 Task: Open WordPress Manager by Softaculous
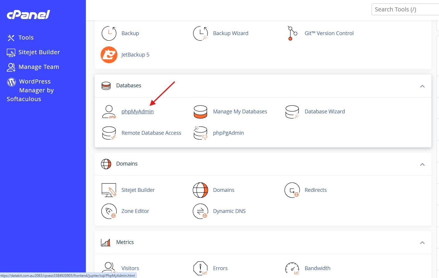coord(30,90)
